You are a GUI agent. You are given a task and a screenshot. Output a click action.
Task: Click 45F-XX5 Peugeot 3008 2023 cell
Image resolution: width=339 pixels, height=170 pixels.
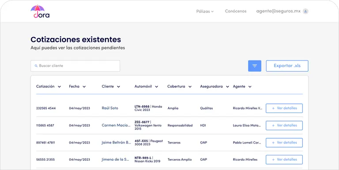pyautogui.click(x=149, y=143)
